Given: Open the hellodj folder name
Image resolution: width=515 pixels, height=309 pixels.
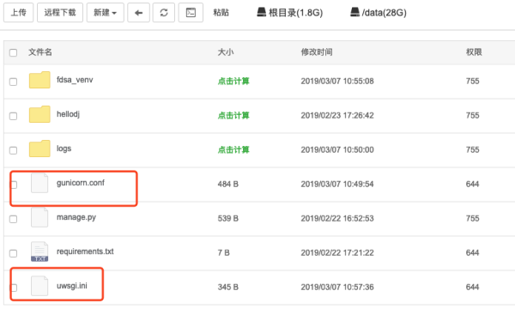Looking at the screenshot, I should pos(69,114).
